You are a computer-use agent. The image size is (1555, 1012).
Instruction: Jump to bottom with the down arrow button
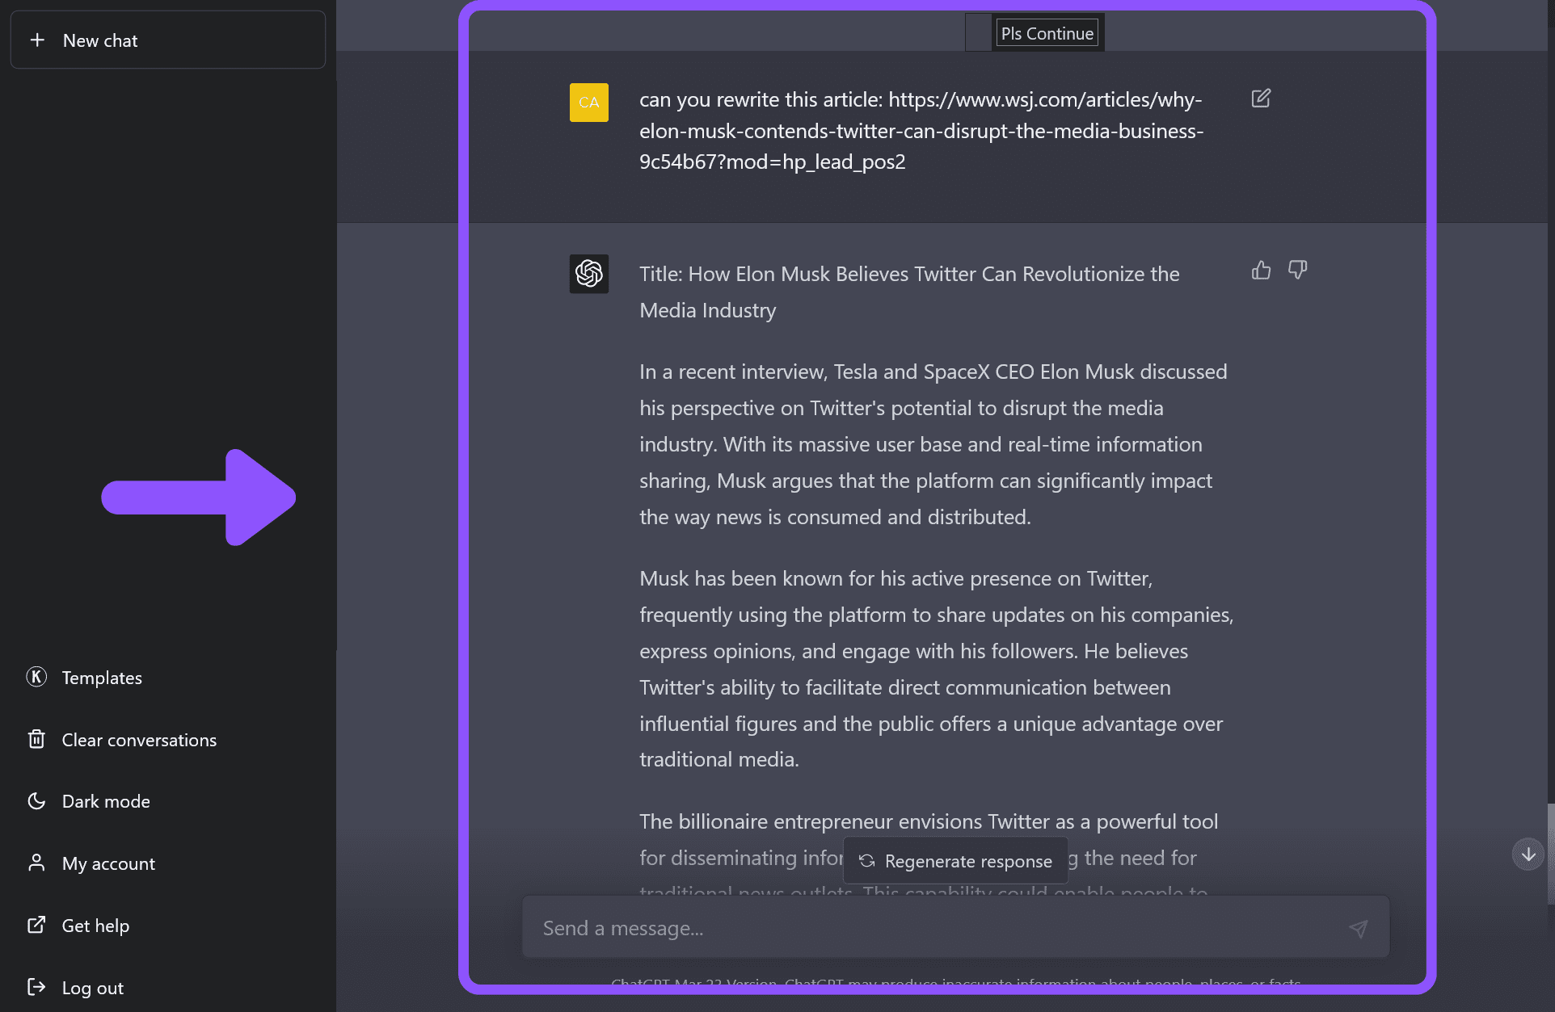pos(1528,855)
